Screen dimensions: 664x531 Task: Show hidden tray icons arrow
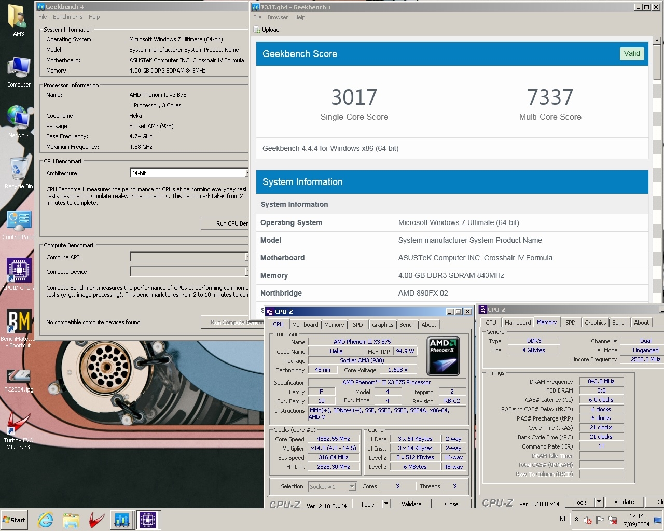click(x=576, y=519)
